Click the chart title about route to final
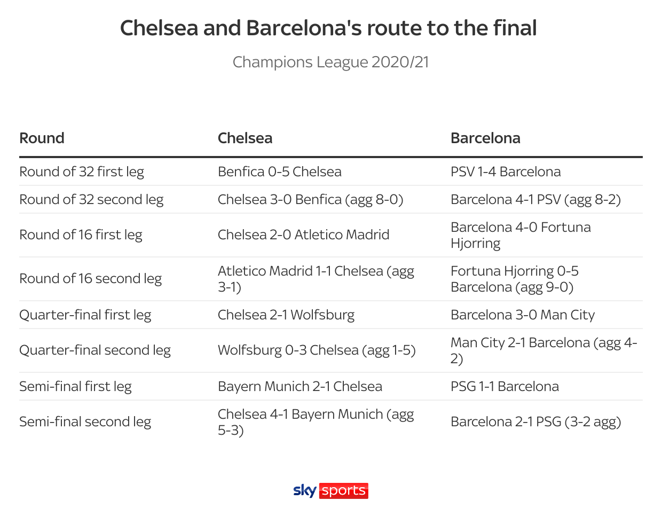Viewport: 662px width, 516px height. tap(328, 28)
